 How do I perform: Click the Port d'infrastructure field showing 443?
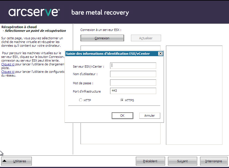click(133, 91)
